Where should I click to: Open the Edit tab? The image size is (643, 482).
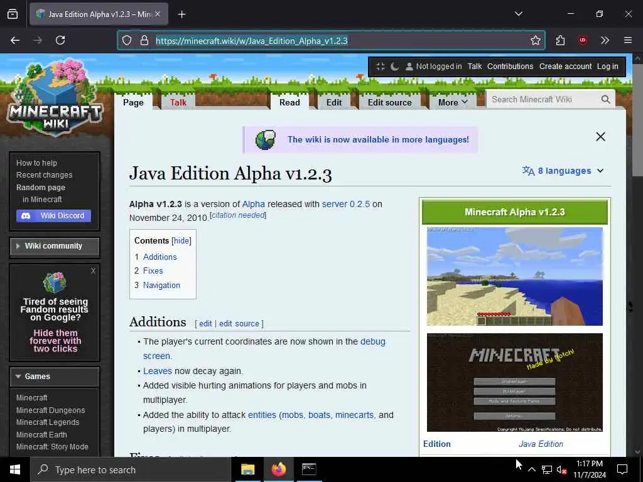click(x=334, y=102)
